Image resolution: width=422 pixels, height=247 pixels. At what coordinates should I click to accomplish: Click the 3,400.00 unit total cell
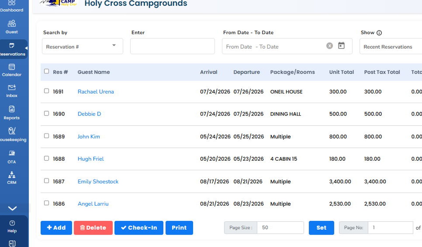point(340,181)
